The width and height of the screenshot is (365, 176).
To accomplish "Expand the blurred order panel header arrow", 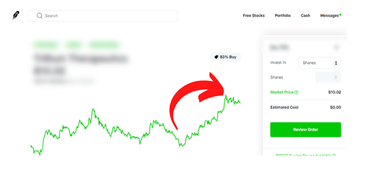I will (336, 48).
